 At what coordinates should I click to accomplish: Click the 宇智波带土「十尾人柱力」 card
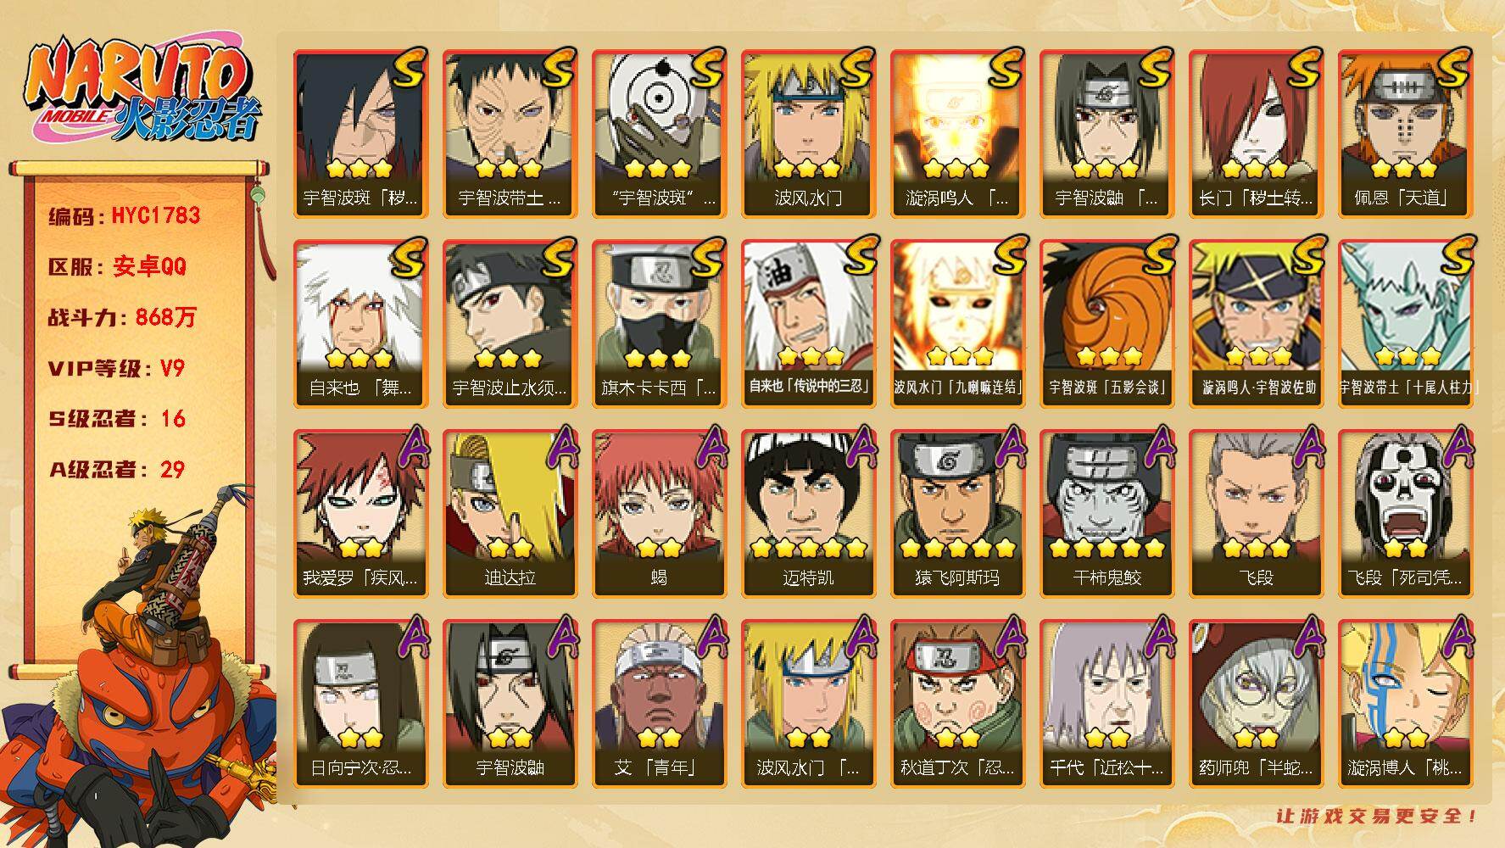(1405, 324)
